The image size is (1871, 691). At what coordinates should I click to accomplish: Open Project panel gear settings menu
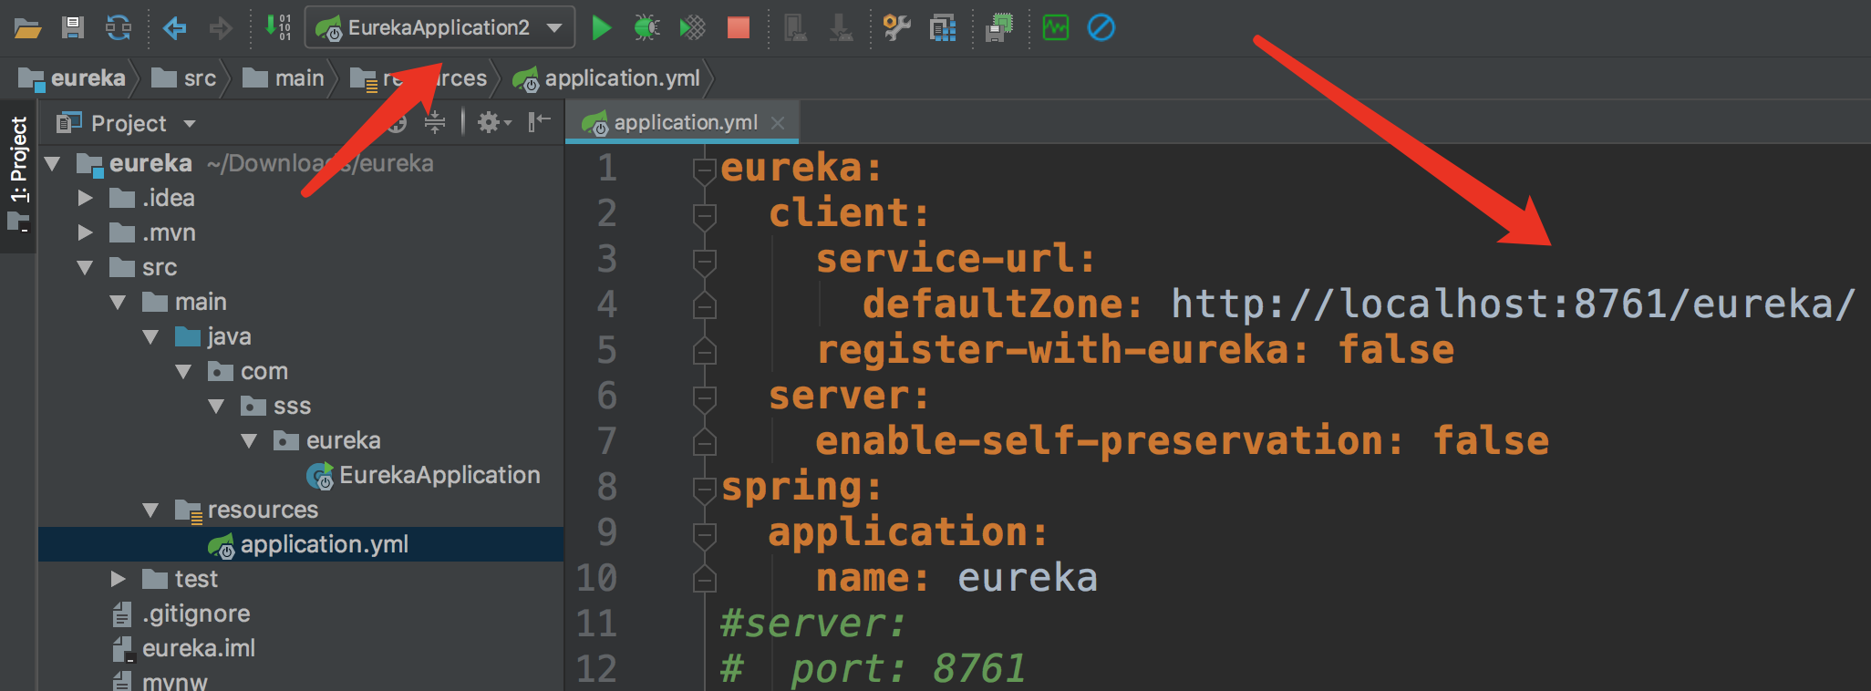[x=493, y=122]
